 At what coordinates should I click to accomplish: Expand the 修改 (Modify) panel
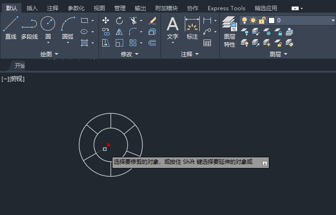point(129,54)
